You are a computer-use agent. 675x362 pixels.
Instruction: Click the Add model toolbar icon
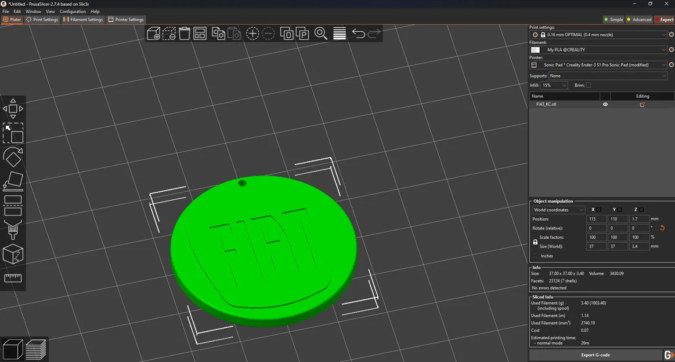tap(153, 34)
